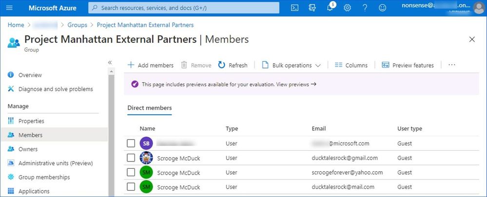Open Scrooge McDuck with yahoo address
The width and height of the screenshot is (487, 197).
(178, 173)
